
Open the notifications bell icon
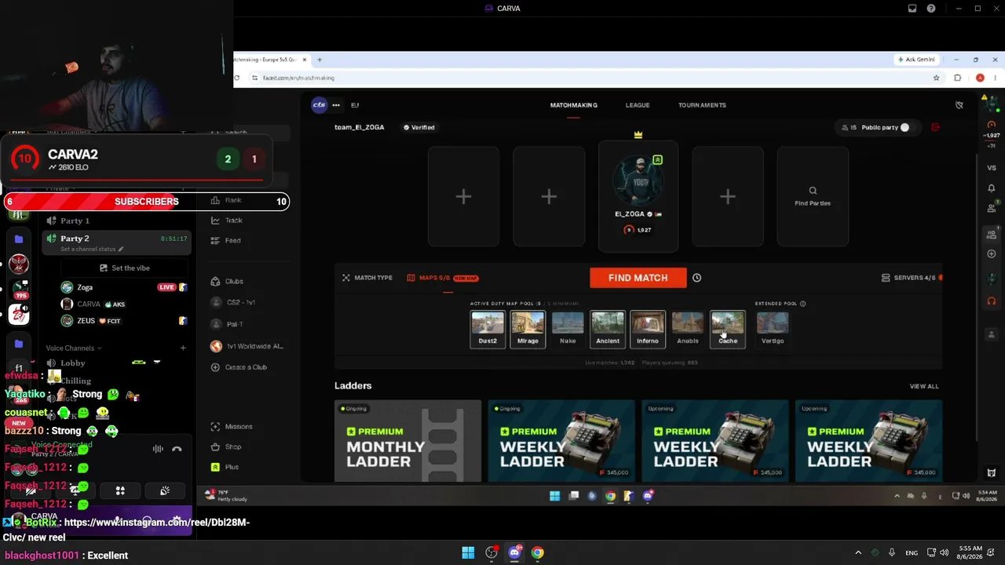[992, 188]
